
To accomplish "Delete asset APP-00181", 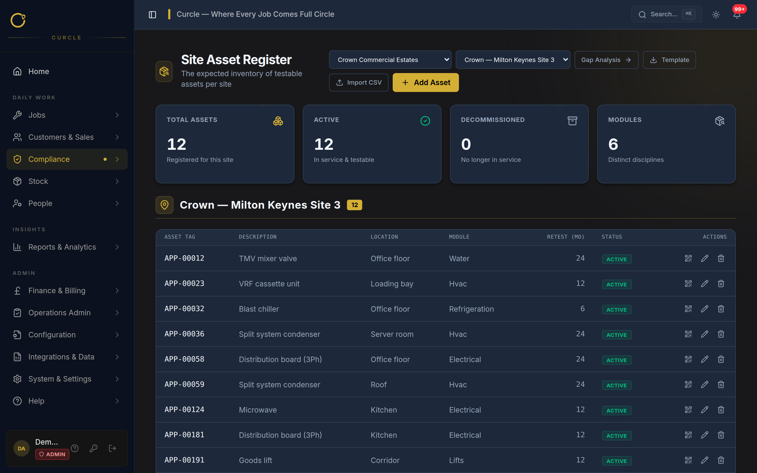I will tap(721, 435).
